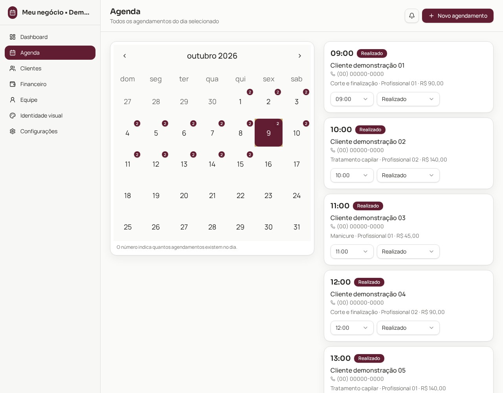Image resolution: width=503 pixels, height=393 pixels.
Task: Click the name Cliente demonstração 04
Action: [x=368, y=294]
